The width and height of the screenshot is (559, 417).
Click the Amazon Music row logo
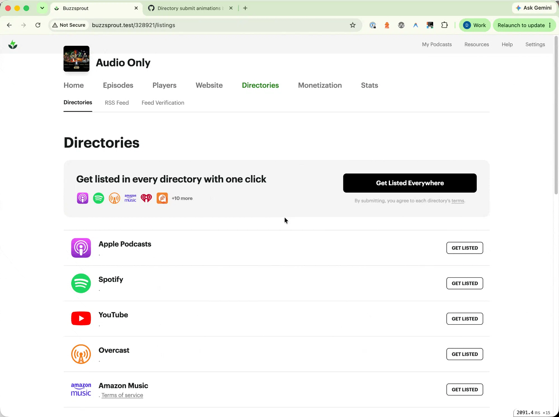click(x=81, y=389)
